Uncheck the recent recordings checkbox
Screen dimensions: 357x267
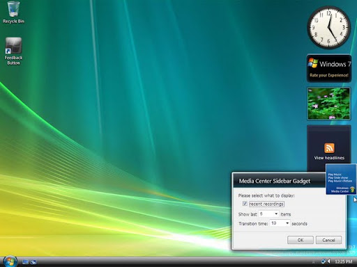pyautogui.click(x=245, y=204)
